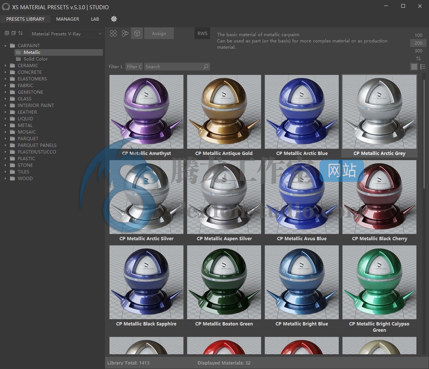This screenshot has width=429, height=369.
Task: Expand the GLASS category
Action: tap(5, 99)
